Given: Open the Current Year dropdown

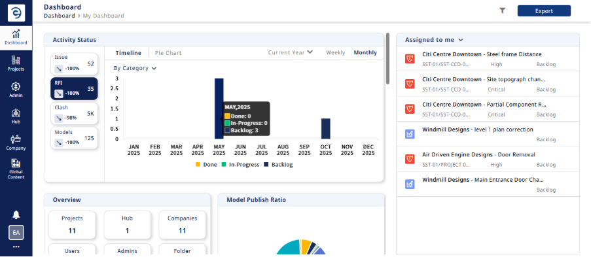Looking at the screenshot, I should tap(290, 53).
